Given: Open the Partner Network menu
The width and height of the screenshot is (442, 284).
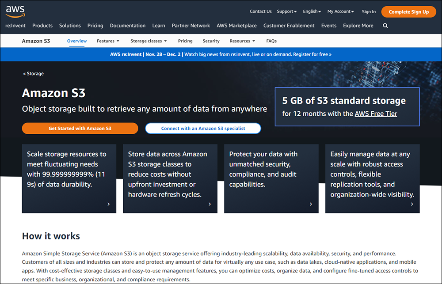Looking at the screenshot, I should [191, 26].
